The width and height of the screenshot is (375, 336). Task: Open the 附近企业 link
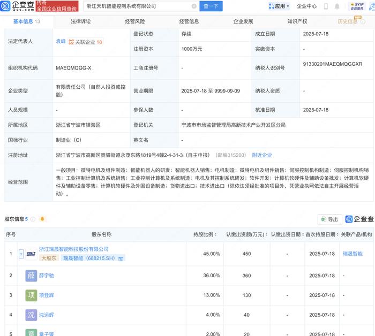262,155
